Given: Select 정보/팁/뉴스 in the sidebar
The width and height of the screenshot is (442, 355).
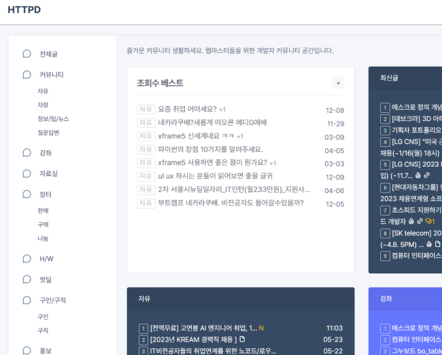Looking at the screenshot, I should point(52,118).
